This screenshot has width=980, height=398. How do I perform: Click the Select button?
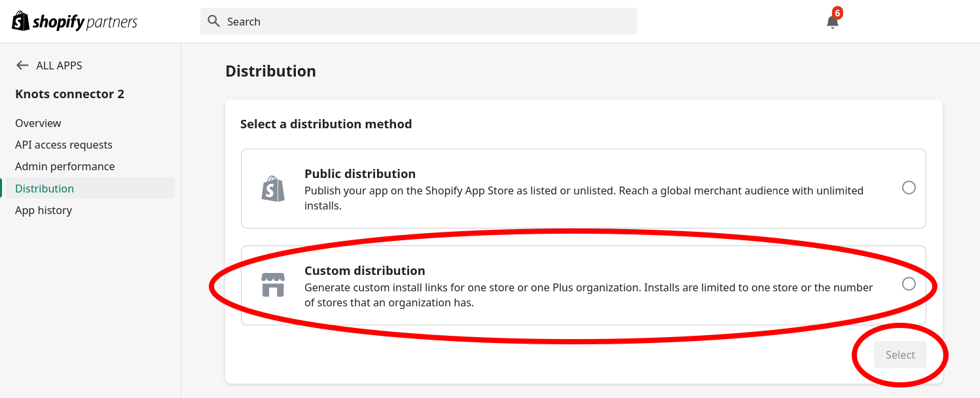tap(900, 355)
